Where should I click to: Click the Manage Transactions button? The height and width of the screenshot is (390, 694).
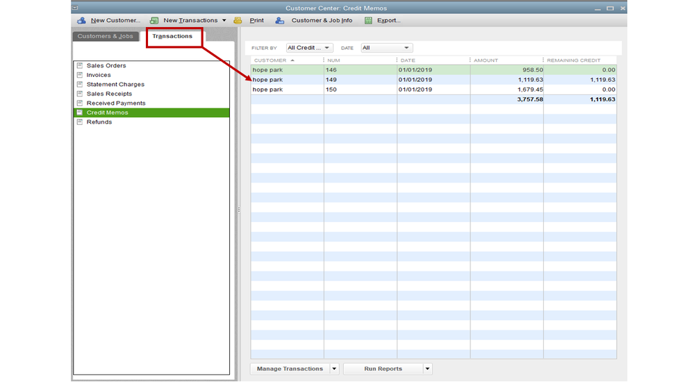290,368
